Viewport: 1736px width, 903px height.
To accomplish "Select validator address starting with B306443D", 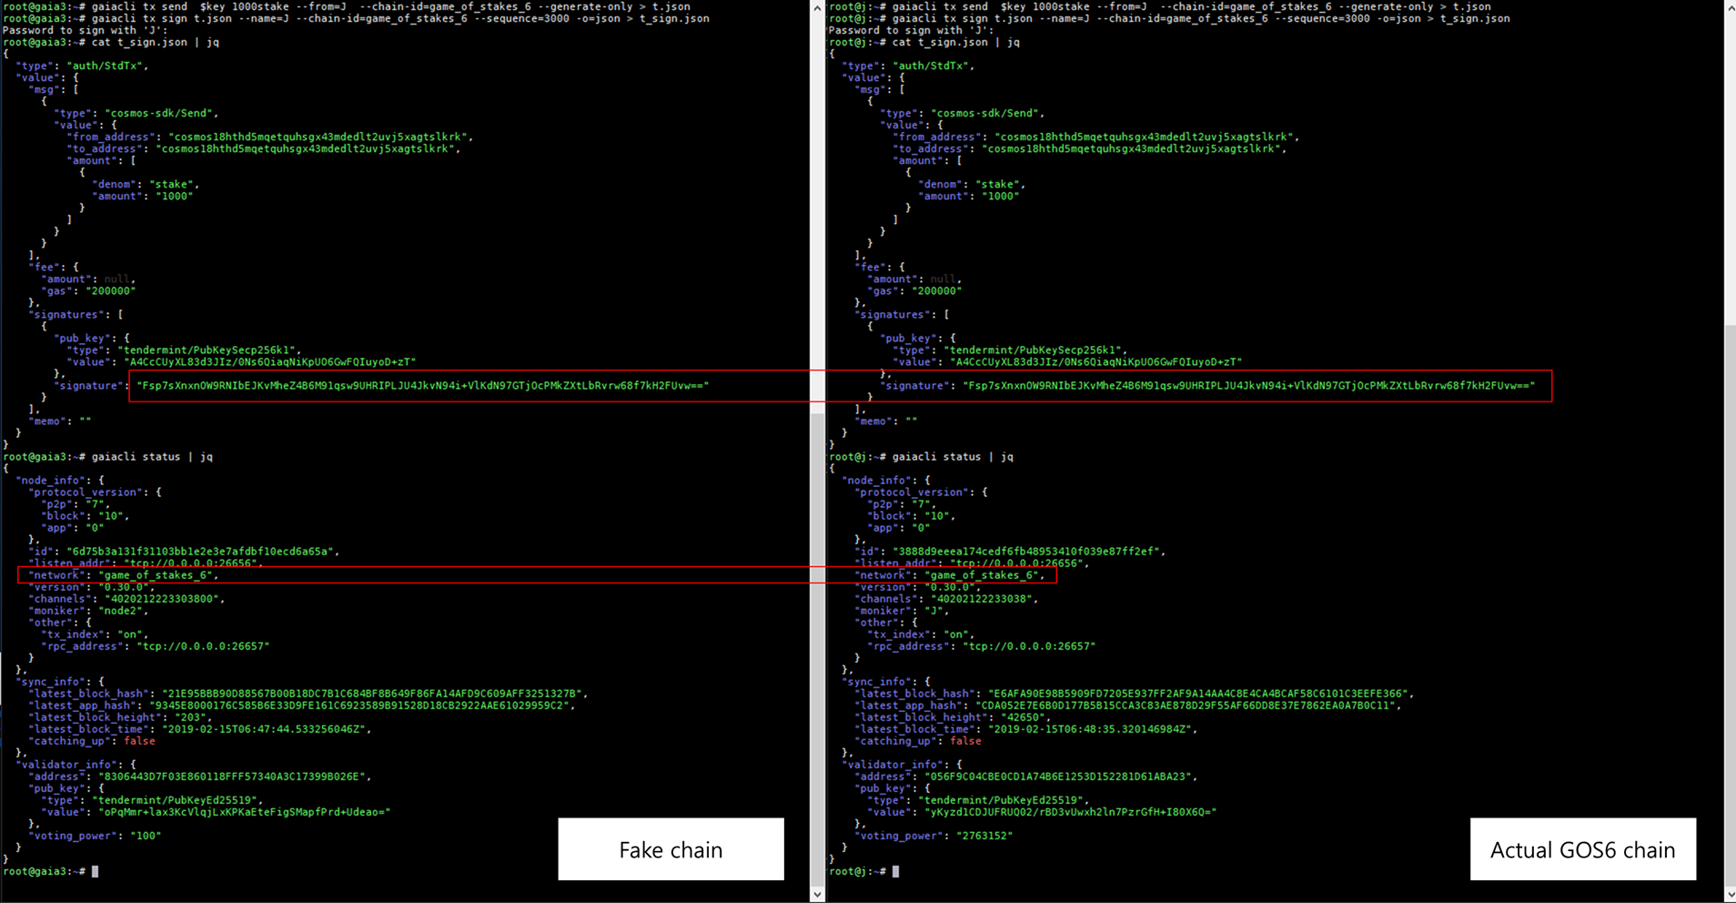I will click(232, 776).
